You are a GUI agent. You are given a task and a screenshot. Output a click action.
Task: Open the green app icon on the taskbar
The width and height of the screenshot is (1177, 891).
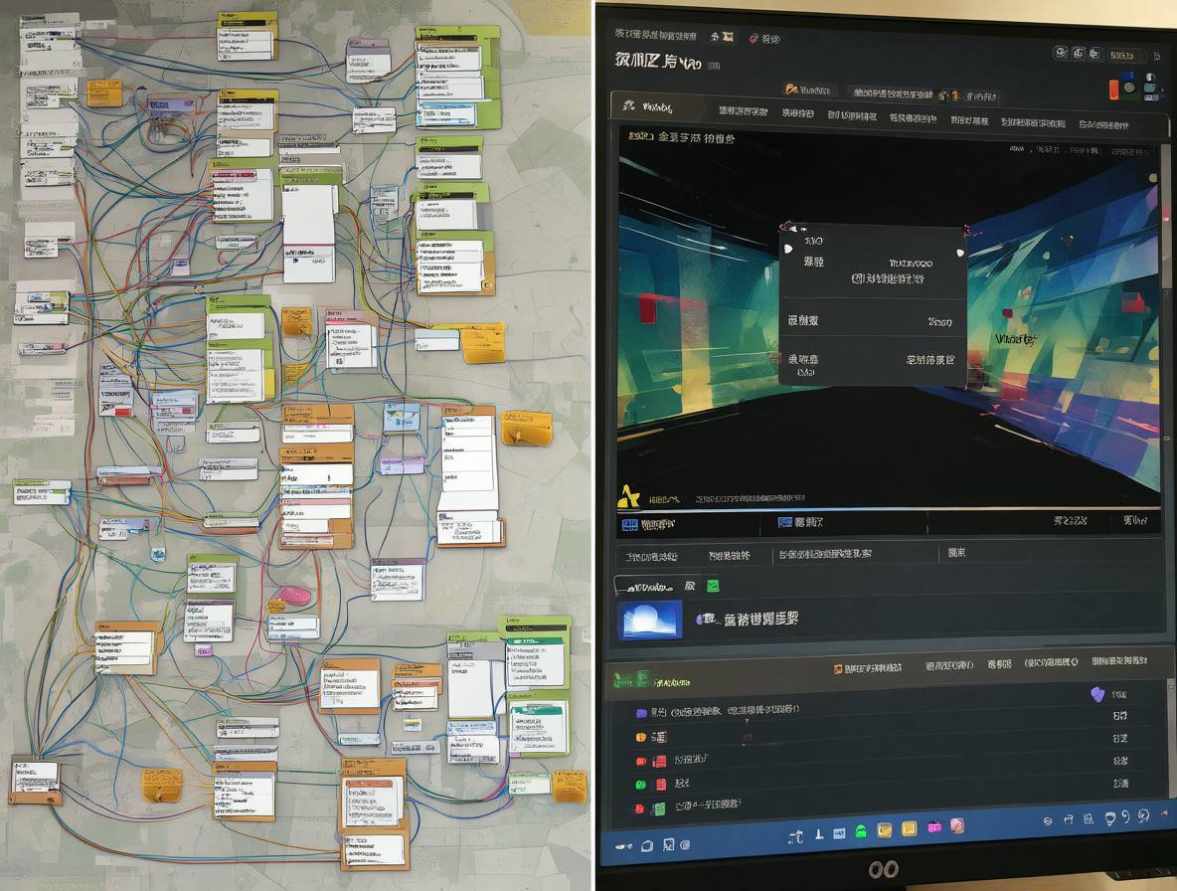click(x=861, y=831)
